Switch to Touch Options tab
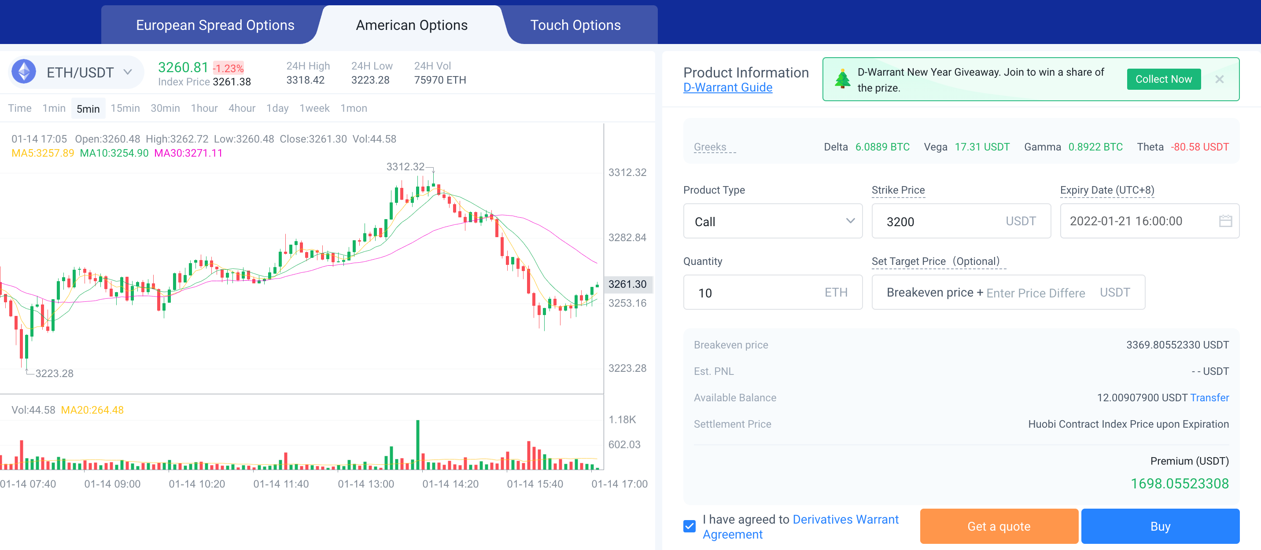The width and height of the screenshot is (1261, 550). [575, 26]
